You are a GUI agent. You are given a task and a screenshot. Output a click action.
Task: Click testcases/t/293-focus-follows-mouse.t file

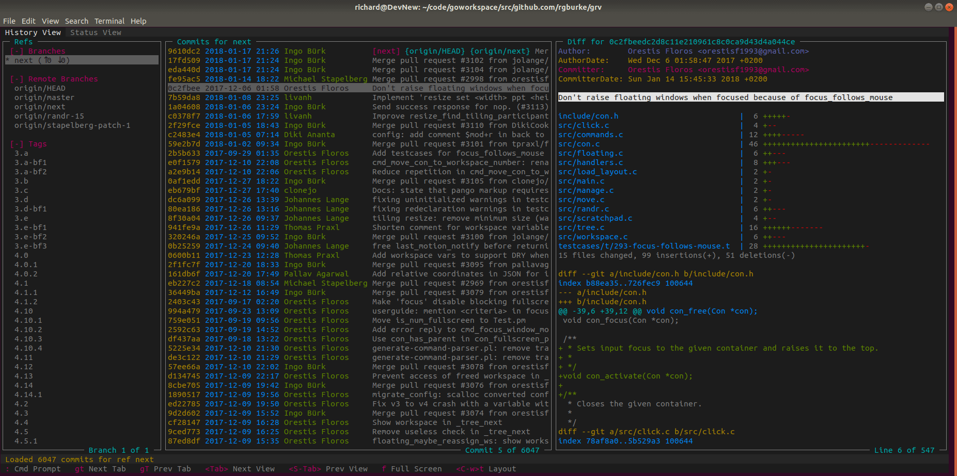click(x=644, y=246)
